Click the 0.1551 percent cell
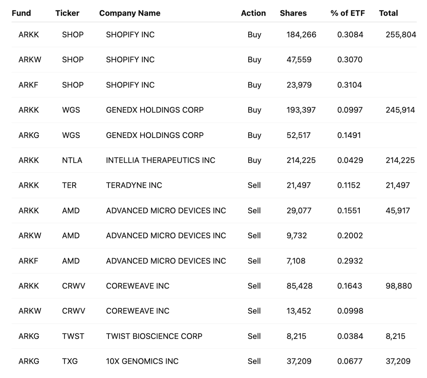 click(349, 211)
